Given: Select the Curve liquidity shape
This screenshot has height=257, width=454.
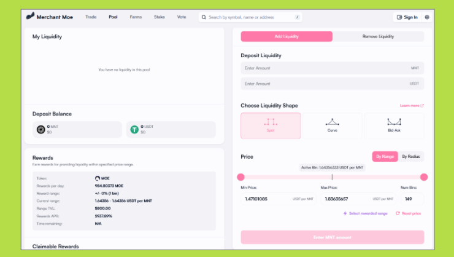Looking at the screenshot, I should coord(332,125).
